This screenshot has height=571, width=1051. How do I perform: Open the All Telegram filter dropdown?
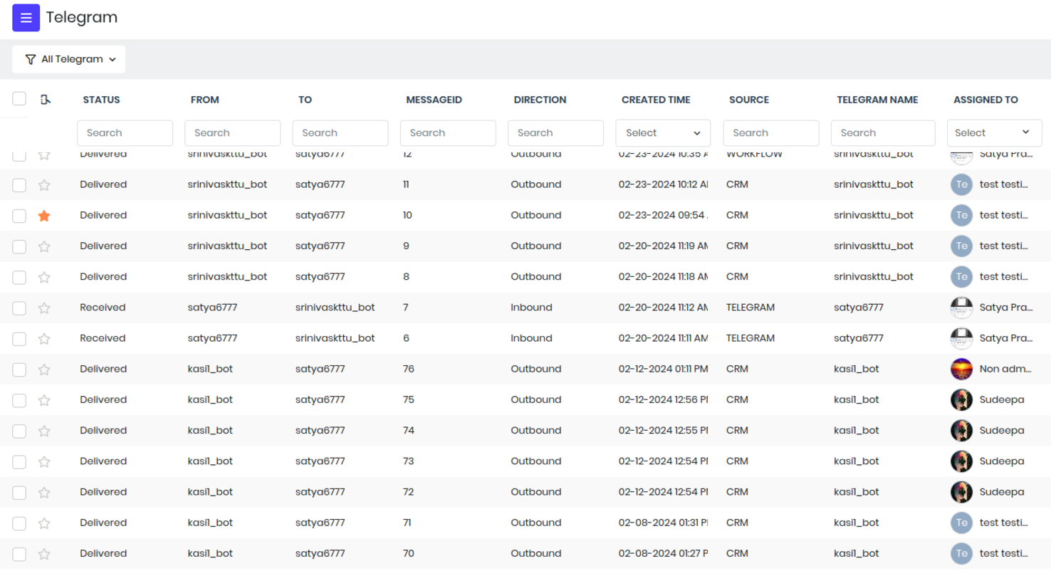[69, 59]
